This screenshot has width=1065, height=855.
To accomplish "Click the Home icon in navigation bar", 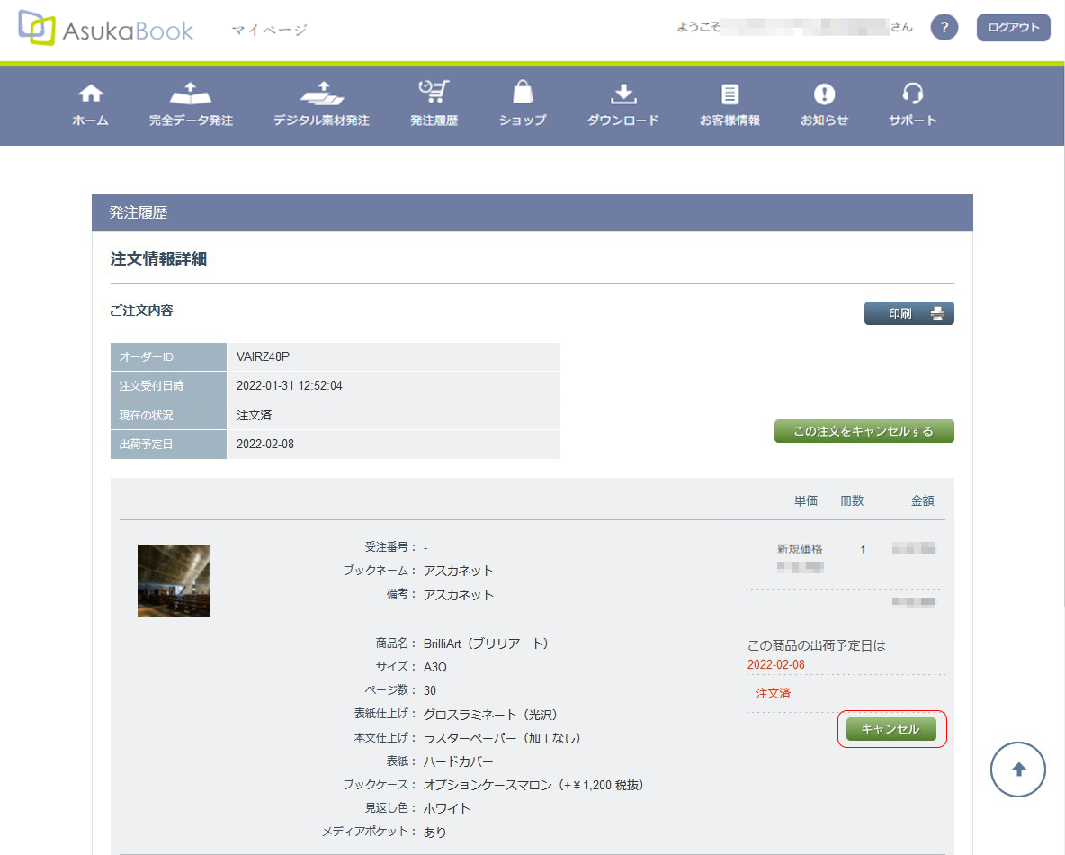I will (x=90, y=94).
